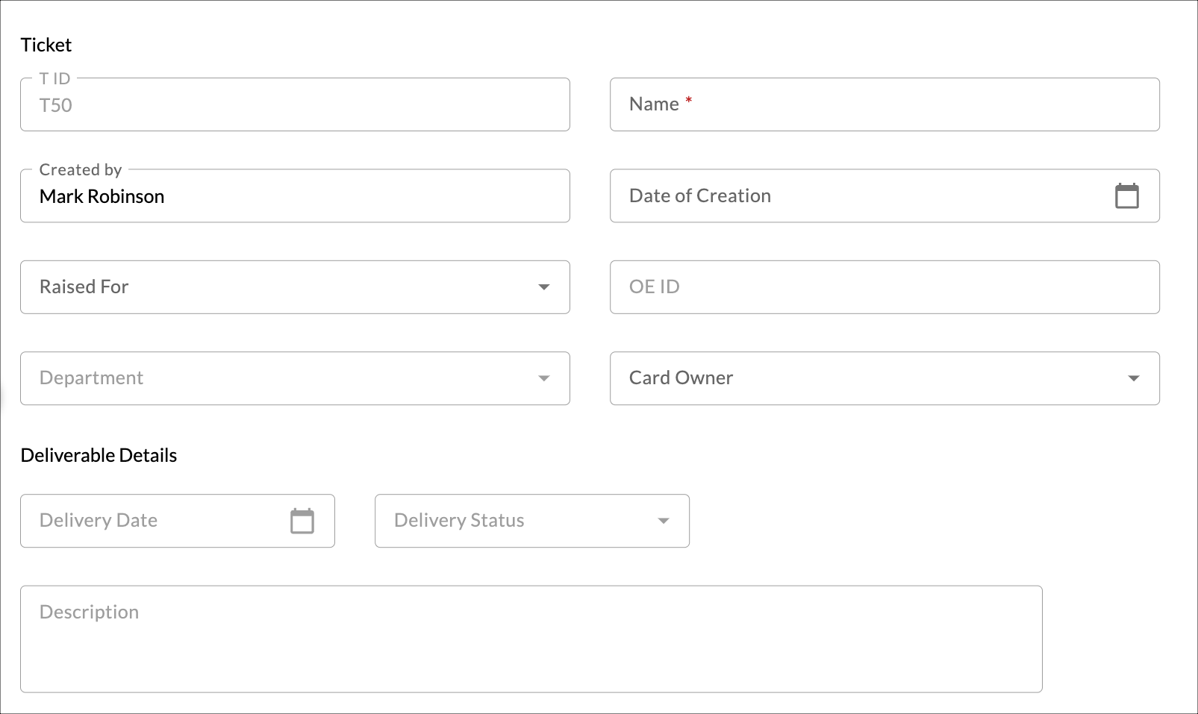This screenshot has width=1198, height=714.
Task: Click the Delivery Date text field
Action: (134, 521)
